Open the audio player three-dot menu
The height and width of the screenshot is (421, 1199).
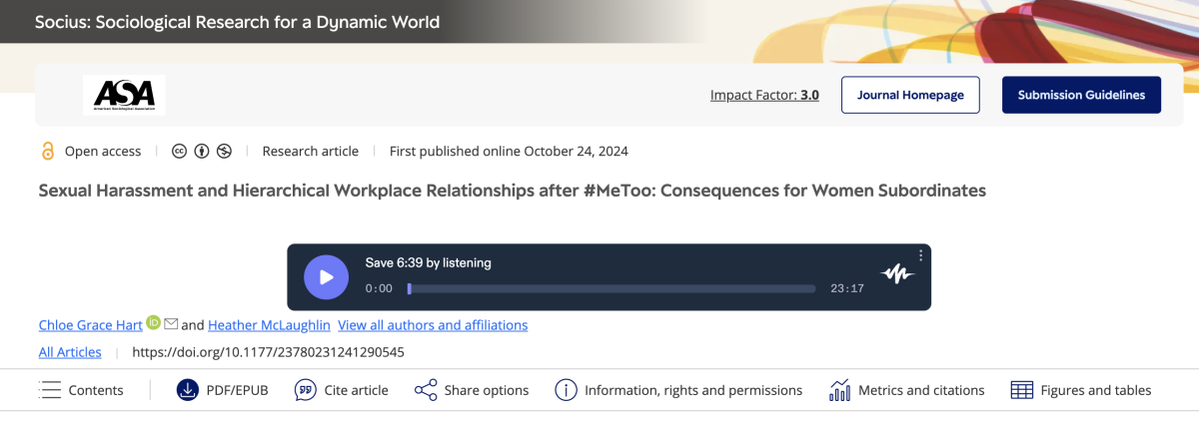pos(920,255)
